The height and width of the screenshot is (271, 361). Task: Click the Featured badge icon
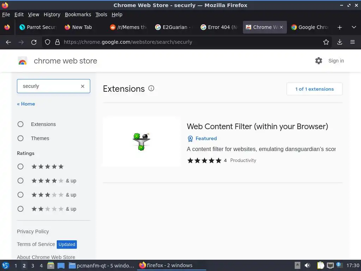point(190,138)
